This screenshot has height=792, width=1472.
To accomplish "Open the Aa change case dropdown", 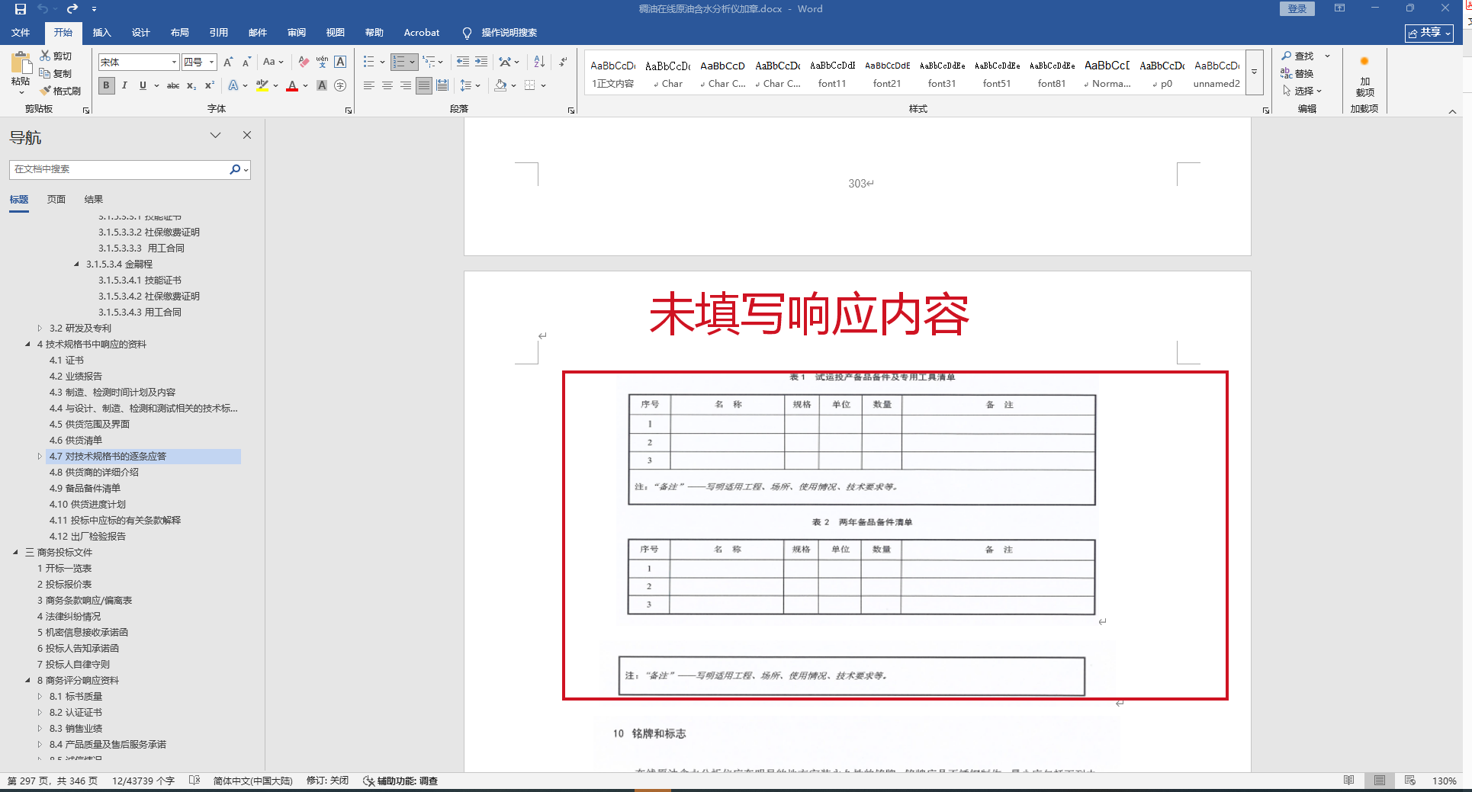I will [x=272, y=62].
